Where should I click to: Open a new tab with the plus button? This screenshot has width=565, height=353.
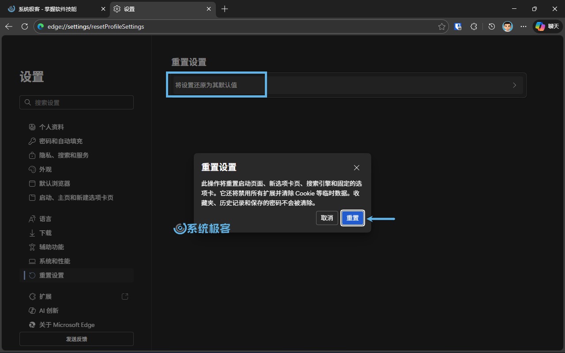pyautogui.click(x=225, y=9)
